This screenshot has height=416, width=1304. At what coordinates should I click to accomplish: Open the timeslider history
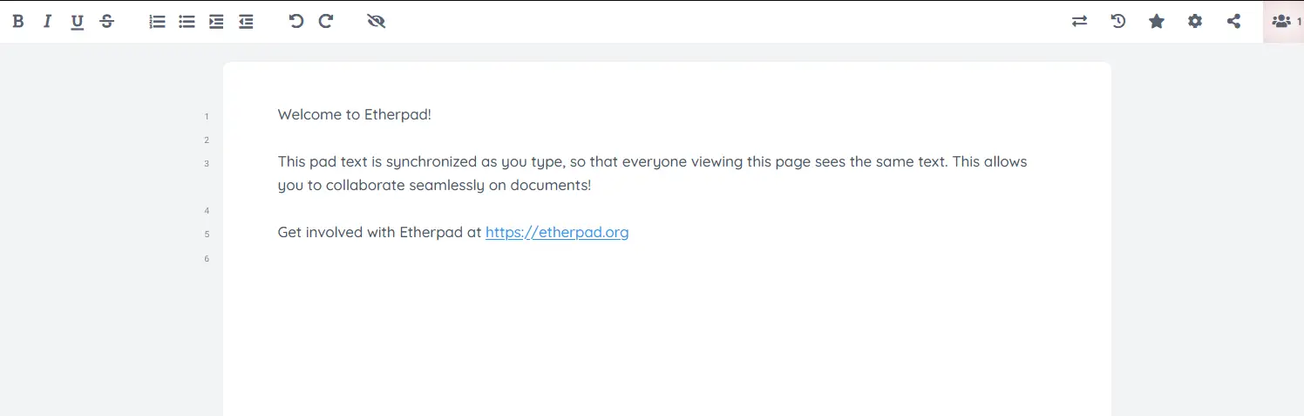pos(1118,22)
